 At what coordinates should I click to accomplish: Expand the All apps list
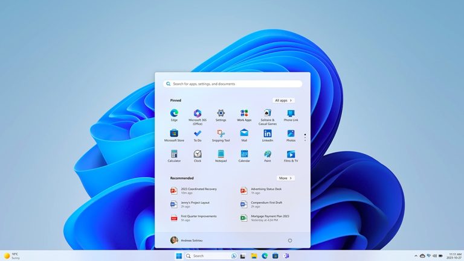283,101
